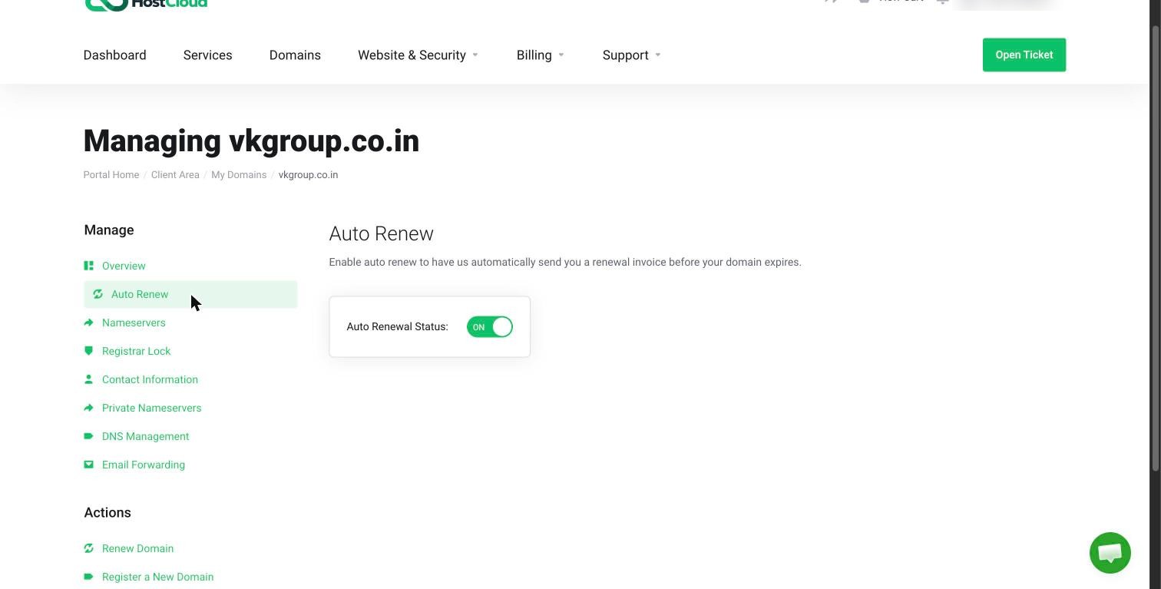
Task: Click the Renew Domain refresh icon
Action: click(x=88, y=548)
